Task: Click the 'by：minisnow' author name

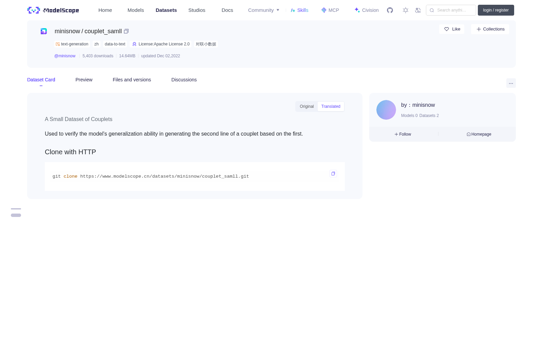Action: (x=418, y=105)
